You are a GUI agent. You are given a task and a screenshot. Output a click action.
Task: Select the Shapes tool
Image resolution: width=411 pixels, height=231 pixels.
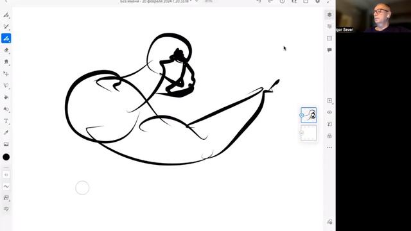6,109
